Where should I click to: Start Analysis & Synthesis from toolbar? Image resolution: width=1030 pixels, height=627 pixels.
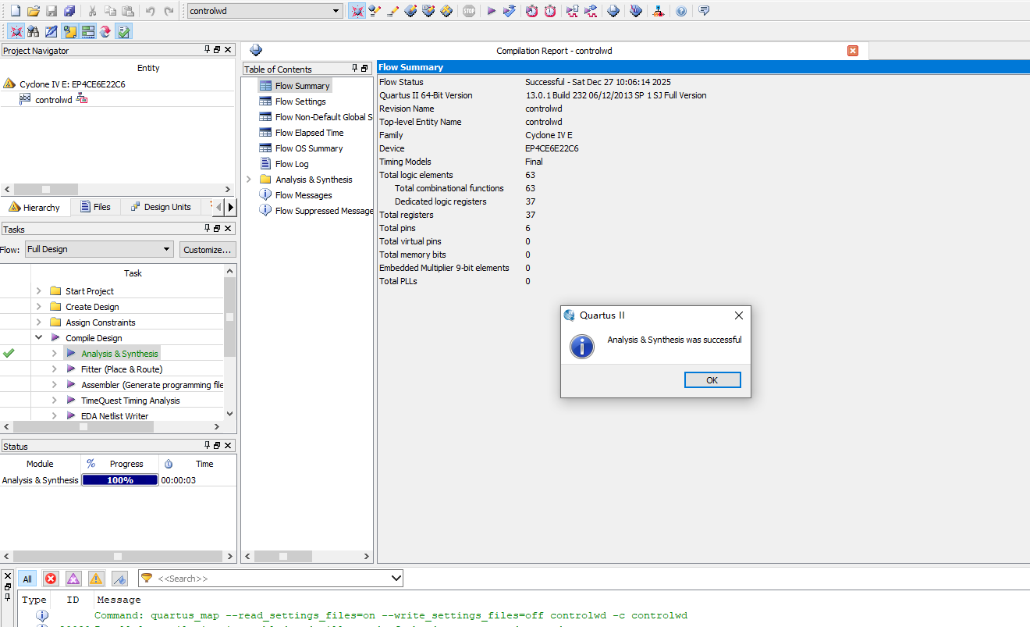tap(510, 11)
